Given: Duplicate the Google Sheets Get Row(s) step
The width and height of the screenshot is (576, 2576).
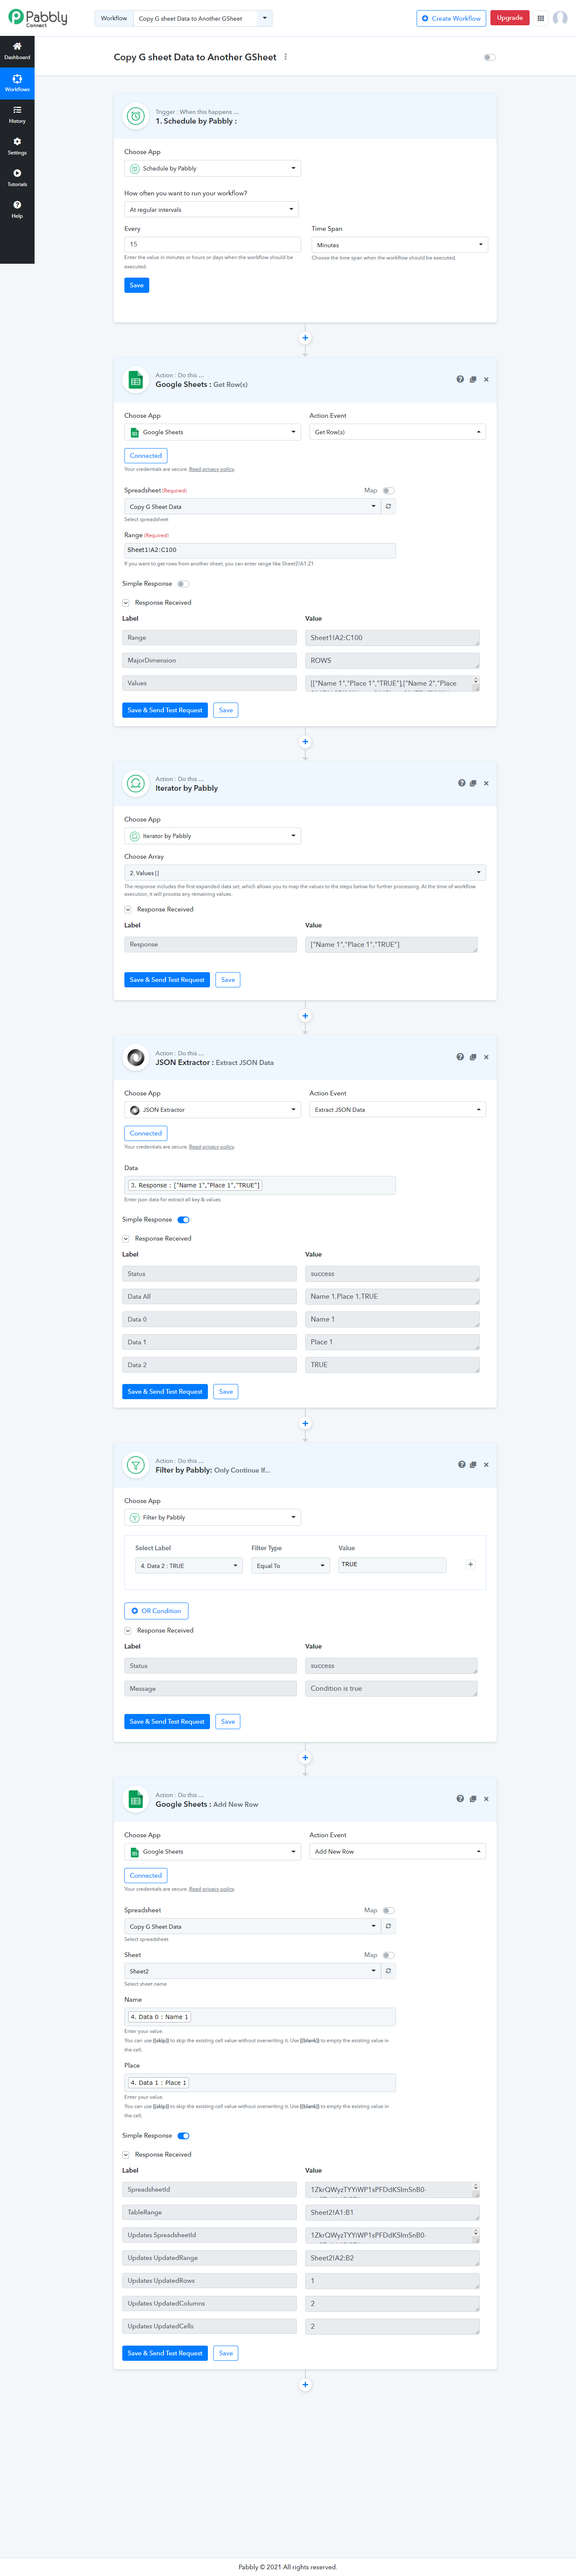Looking at the screenshot, I should click(x=473, y=379).
